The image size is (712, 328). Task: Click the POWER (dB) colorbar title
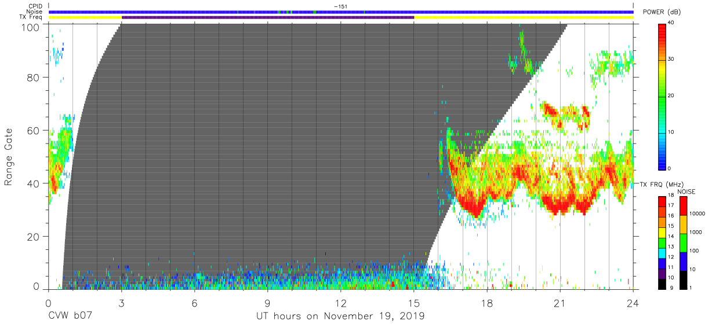tap(661, 12)
